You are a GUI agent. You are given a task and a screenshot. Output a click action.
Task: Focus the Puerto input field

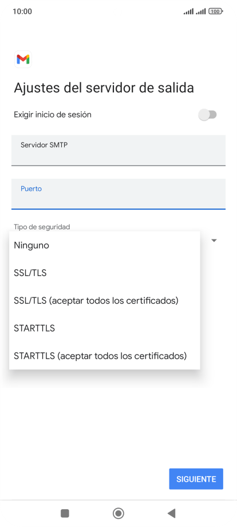(118, 194)
